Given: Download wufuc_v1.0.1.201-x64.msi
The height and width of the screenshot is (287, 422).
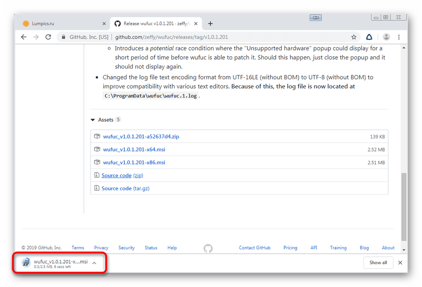Looking at the screenshot, I should point(134,149).
